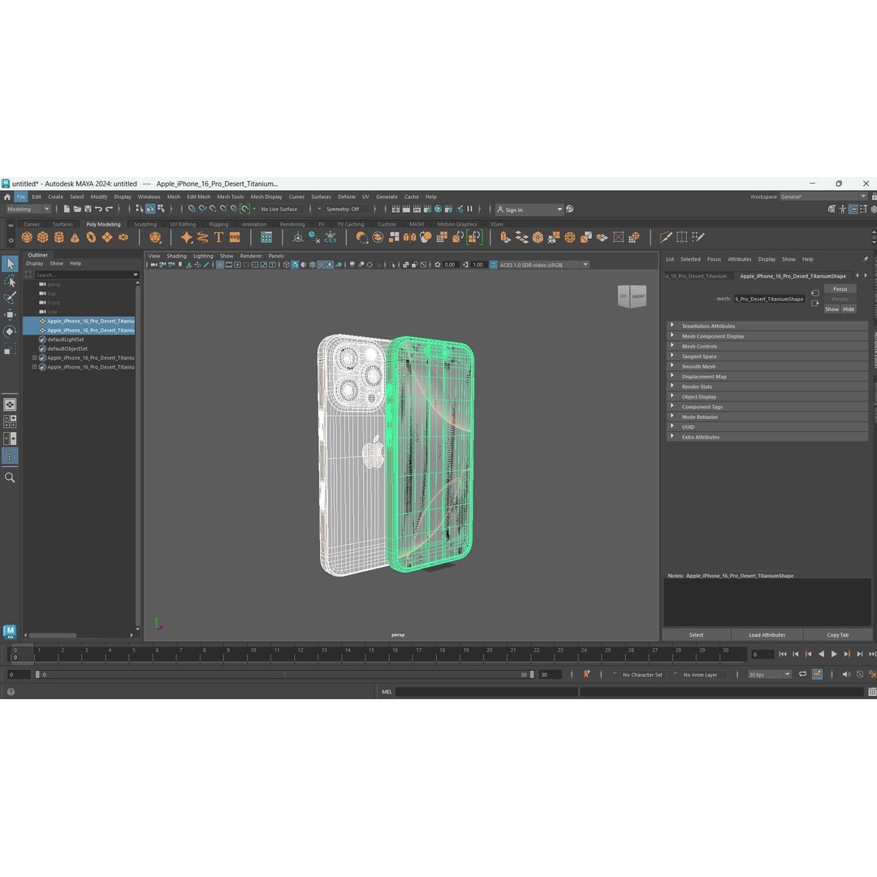
Task: Toggle the Attribute Editor panel icon
Action: (x=853, y=210)
